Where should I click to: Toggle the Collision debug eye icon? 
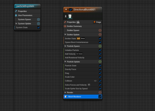click(95, 81)
